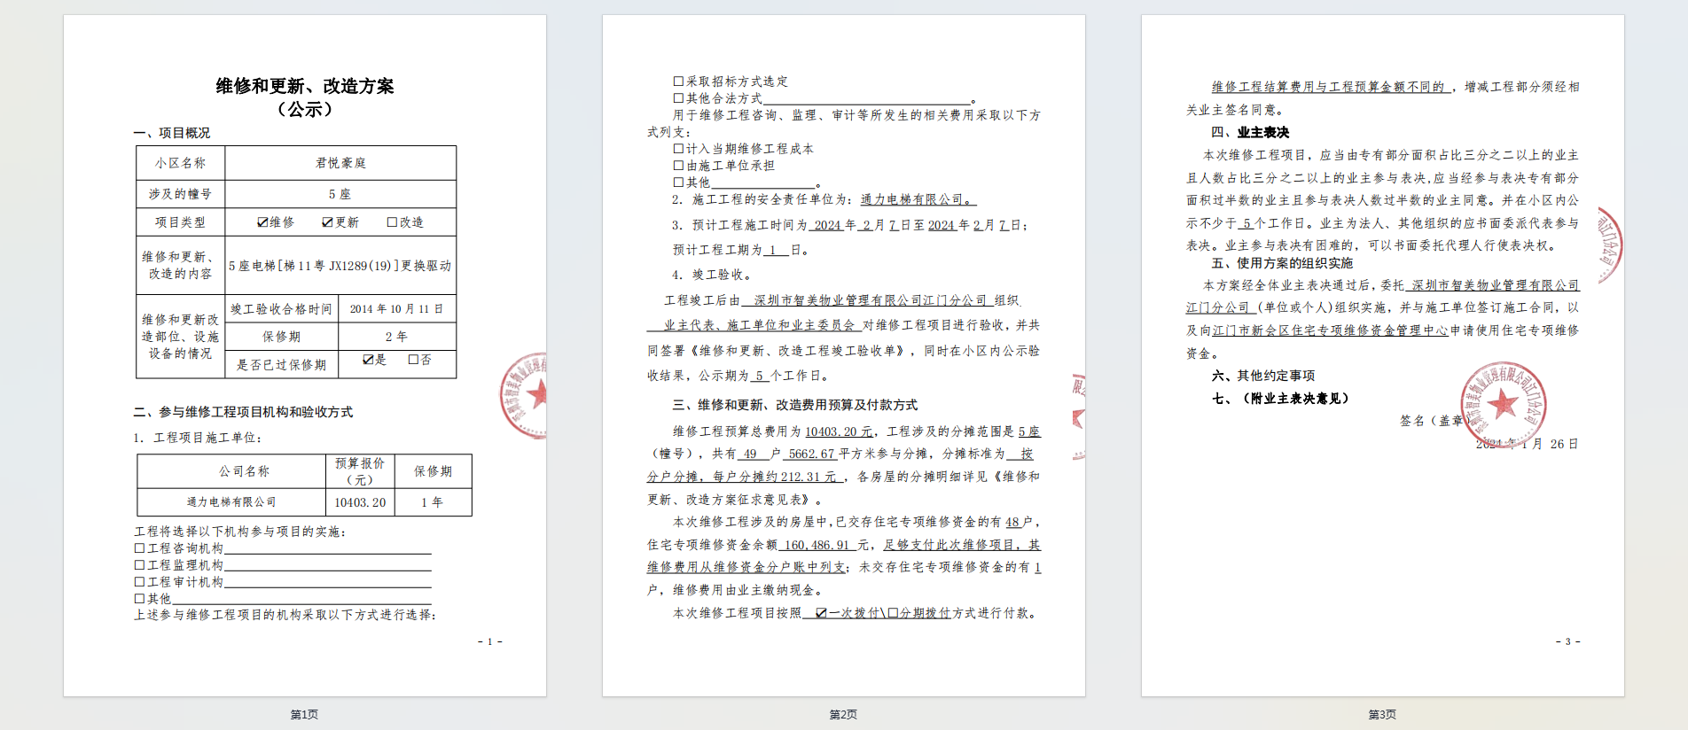The image size is (1688, 730).
Task: Select the 第3页 page label
Action: 1382,714
